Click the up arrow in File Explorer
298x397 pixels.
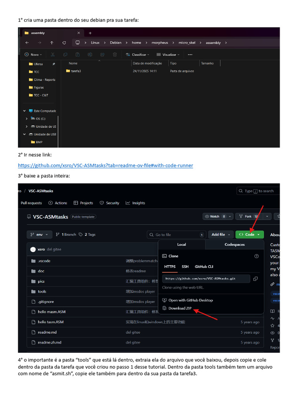pyautogui.click(x=52, y=43)
